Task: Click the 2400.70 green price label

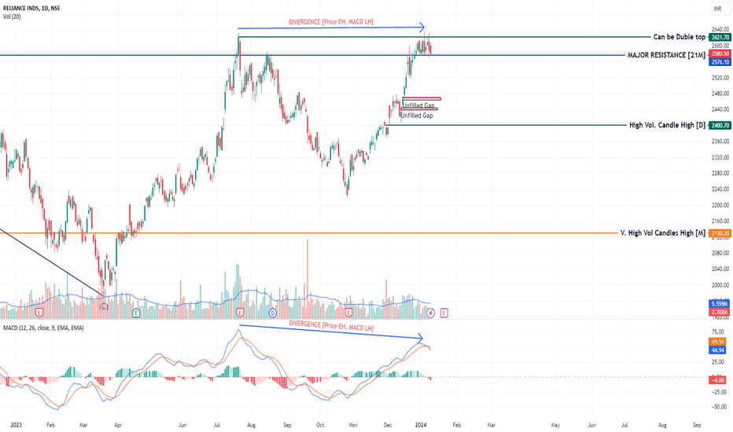Action: (720, 125)
